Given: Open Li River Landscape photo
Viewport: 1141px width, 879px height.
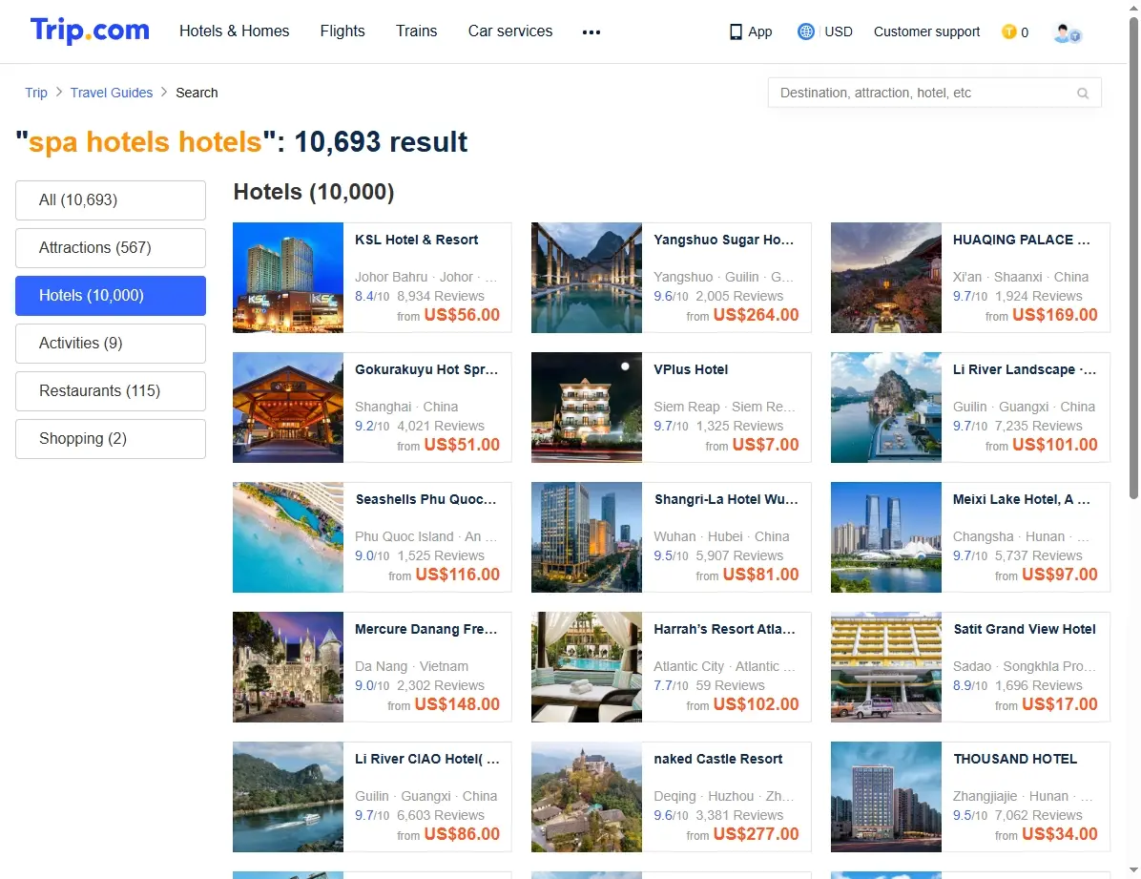Looking at the screenshot, I should pyautogui.click(x=885, y=408).
